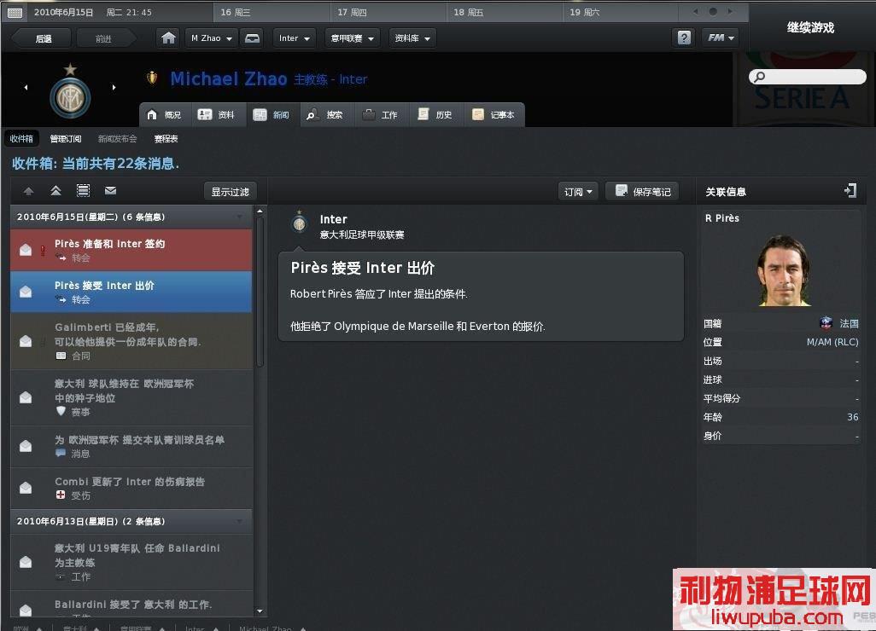Click the 显示过滤 button
Image resolution: width=876 pixels, height=631 pixels.
point(231,191)
